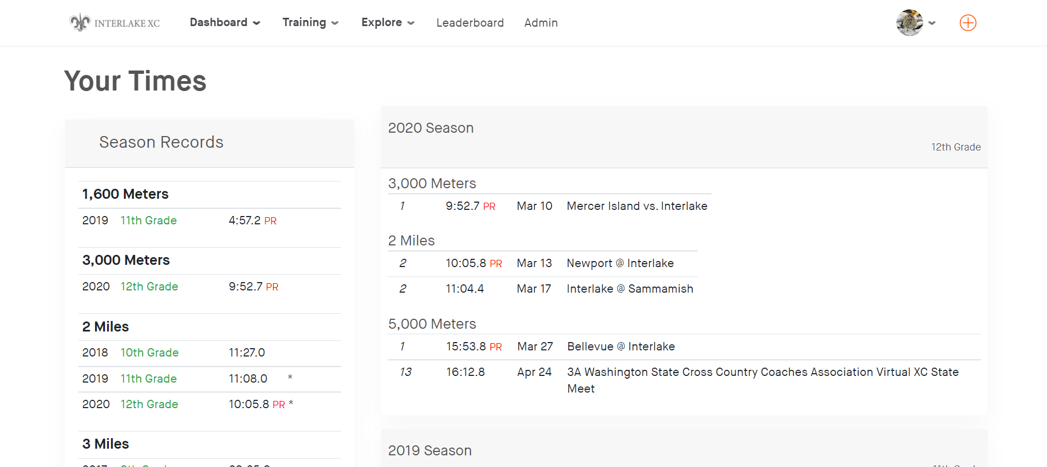This screenshot has height=467, width=1047.
Task: Open the 3A Washington State Virtual XC meet
Action: (x=763, y=380)
